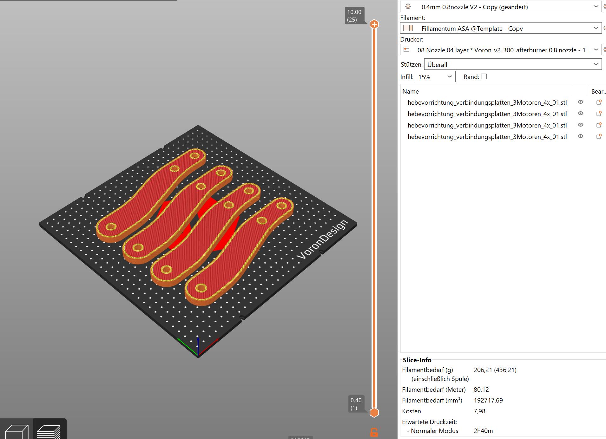606x439 pixels.
Task: Click the lower layer slider handle at 0.40
Action: pos(374,413)
